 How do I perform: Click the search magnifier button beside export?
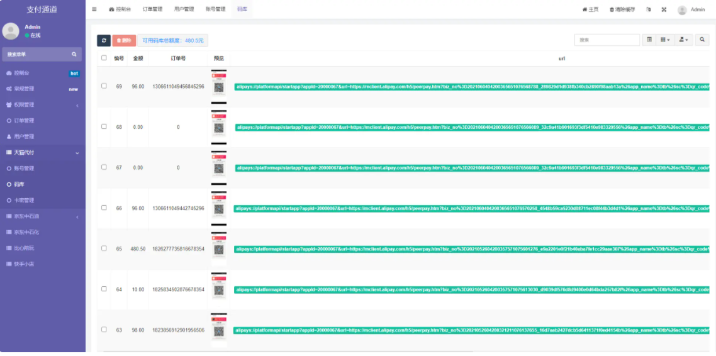[702, 40]
